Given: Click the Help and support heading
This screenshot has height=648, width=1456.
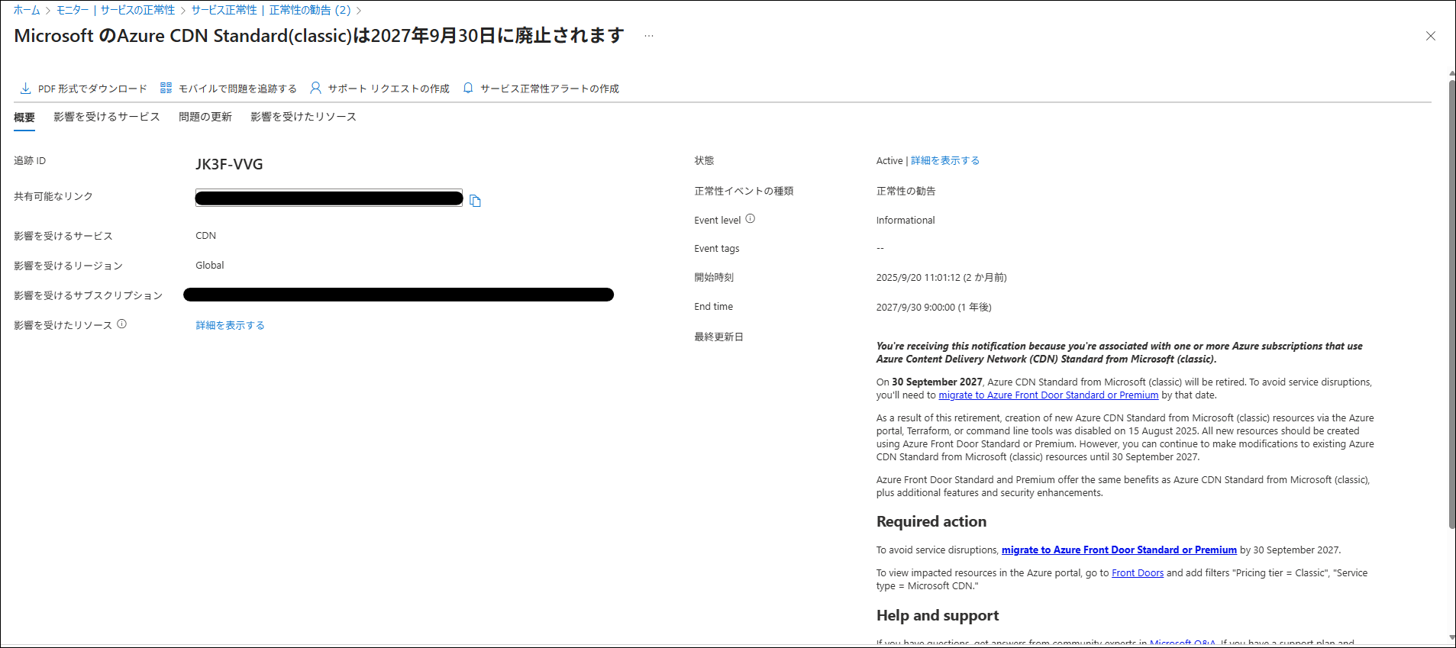Looking at the screenshot, I should (938, 615).
